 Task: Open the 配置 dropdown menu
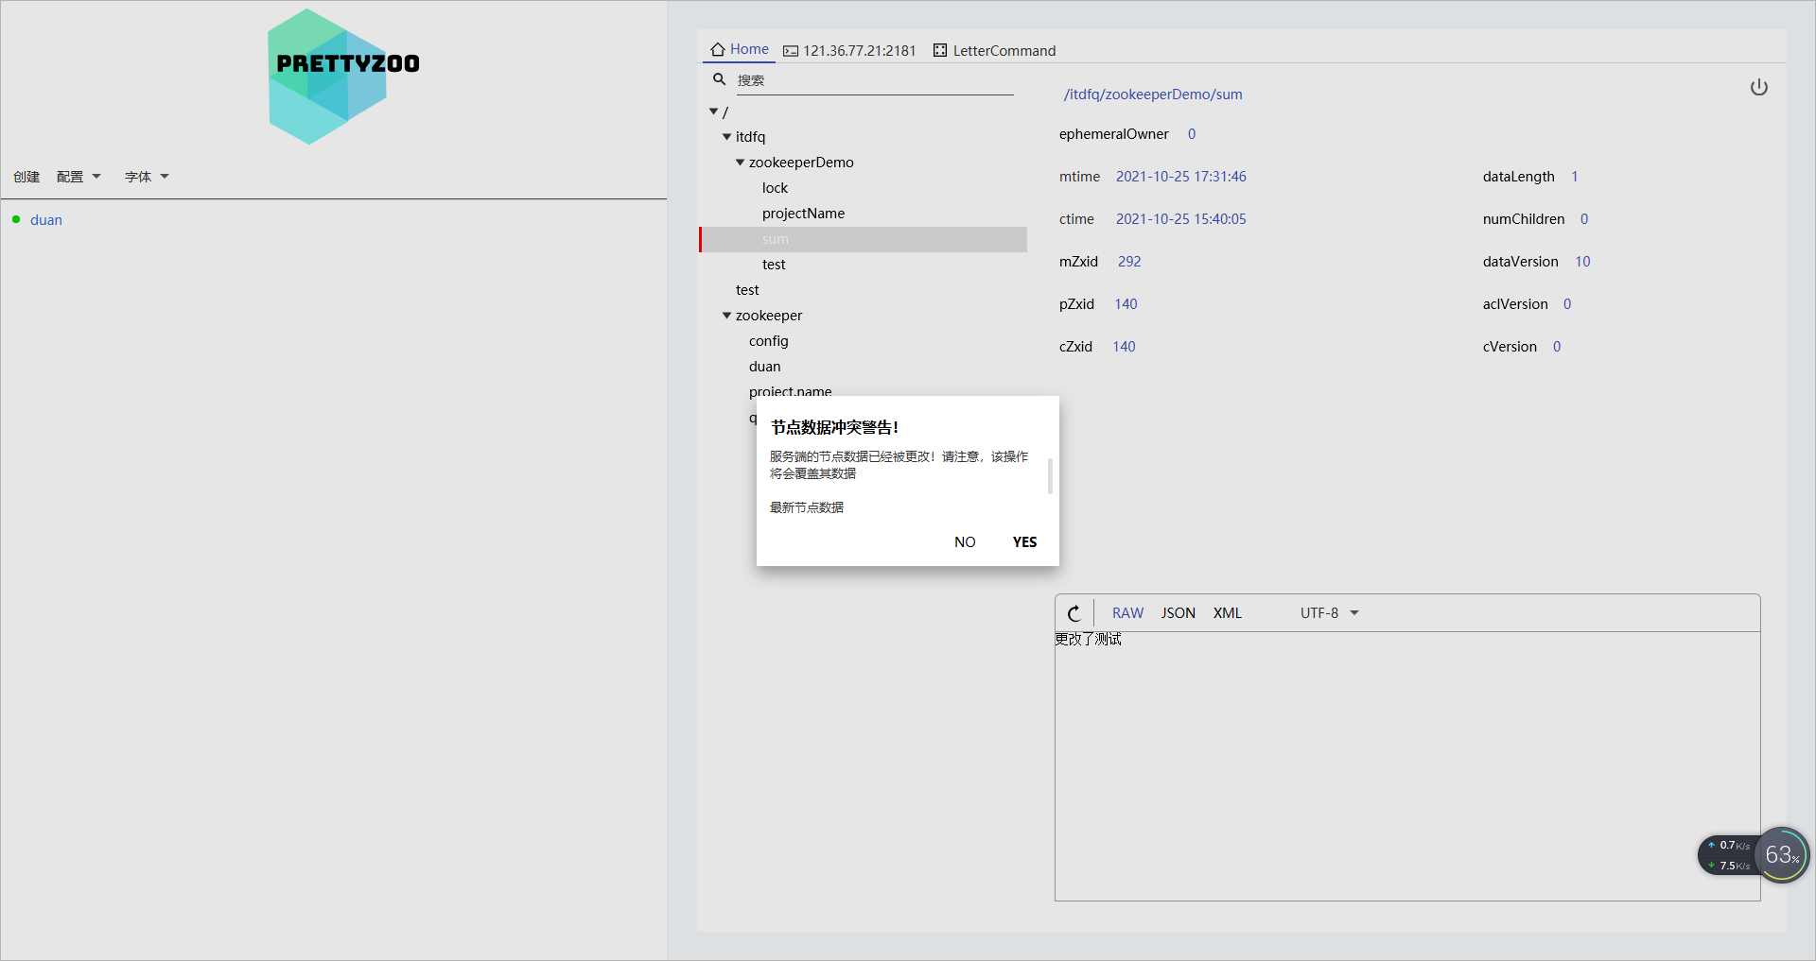tap(79, 177)
